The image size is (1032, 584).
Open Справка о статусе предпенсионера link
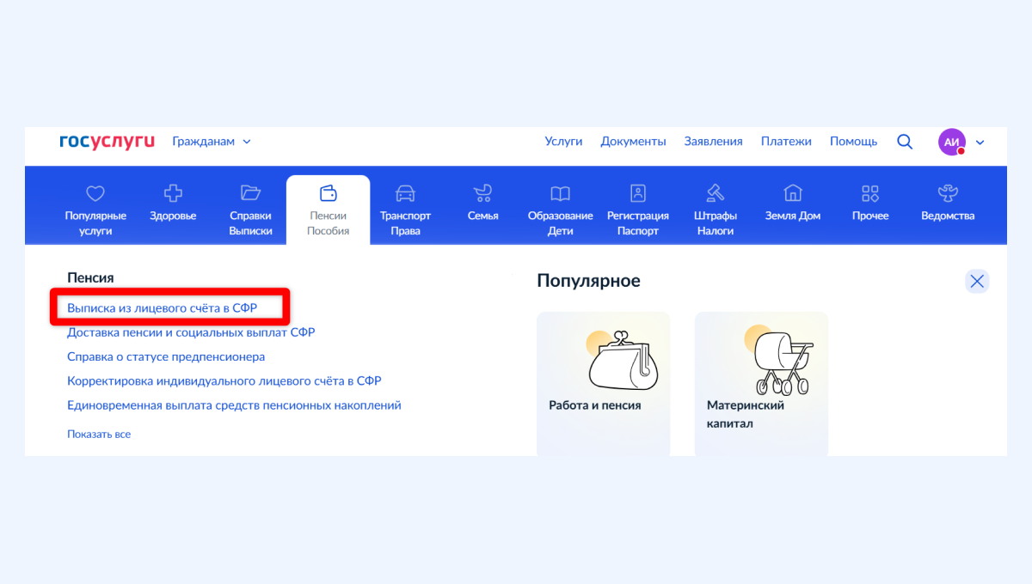point(166,356)
